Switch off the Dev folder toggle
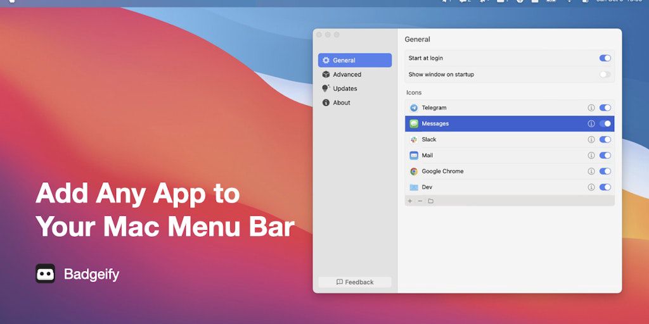Viewport: 649px width, 324px height. [x=605, y=187]
